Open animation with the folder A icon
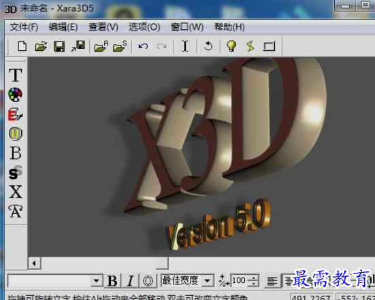 tap(101, 46)
